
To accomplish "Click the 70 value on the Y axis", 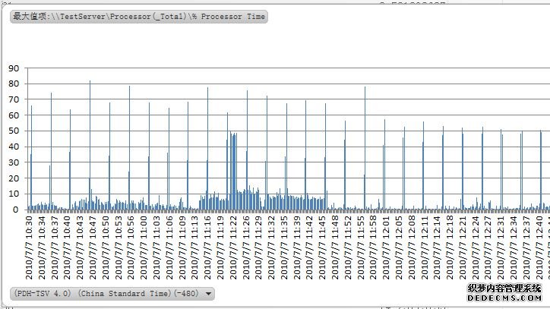I will tap(13, 99).
